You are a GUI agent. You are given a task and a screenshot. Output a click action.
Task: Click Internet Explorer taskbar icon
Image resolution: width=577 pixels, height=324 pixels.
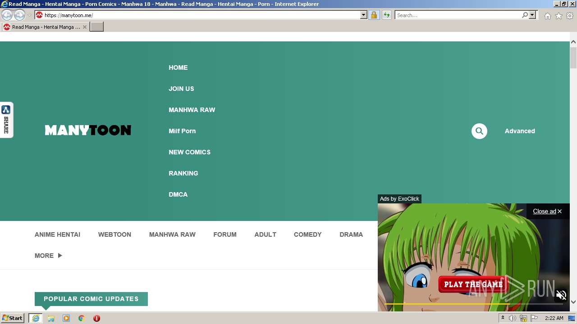(x=36, y=318)
